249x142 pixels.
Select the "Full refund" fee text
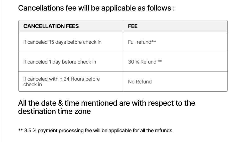(140, 42)
